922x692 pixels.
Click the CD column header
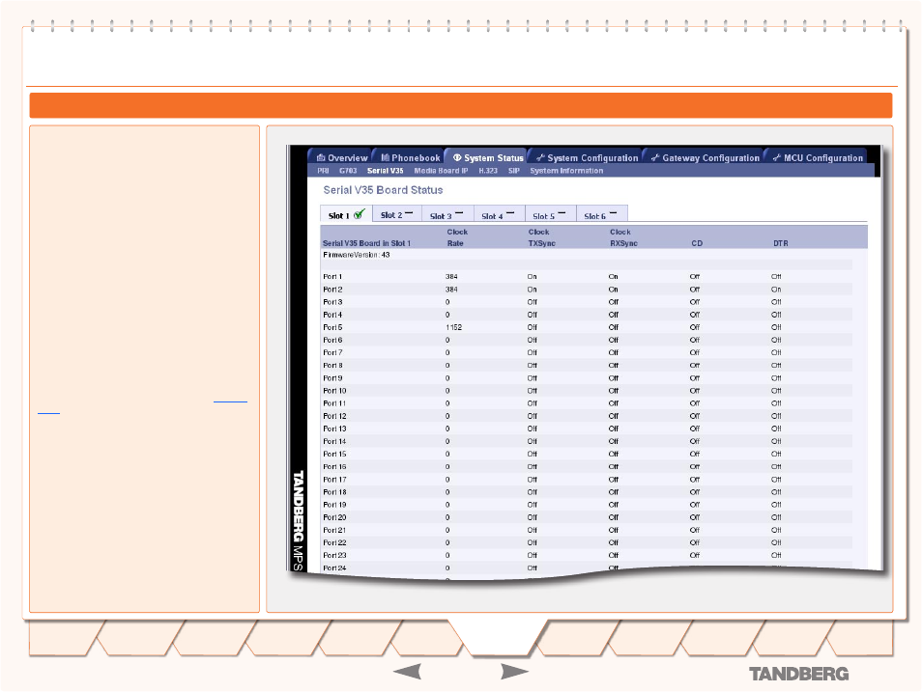697,243
